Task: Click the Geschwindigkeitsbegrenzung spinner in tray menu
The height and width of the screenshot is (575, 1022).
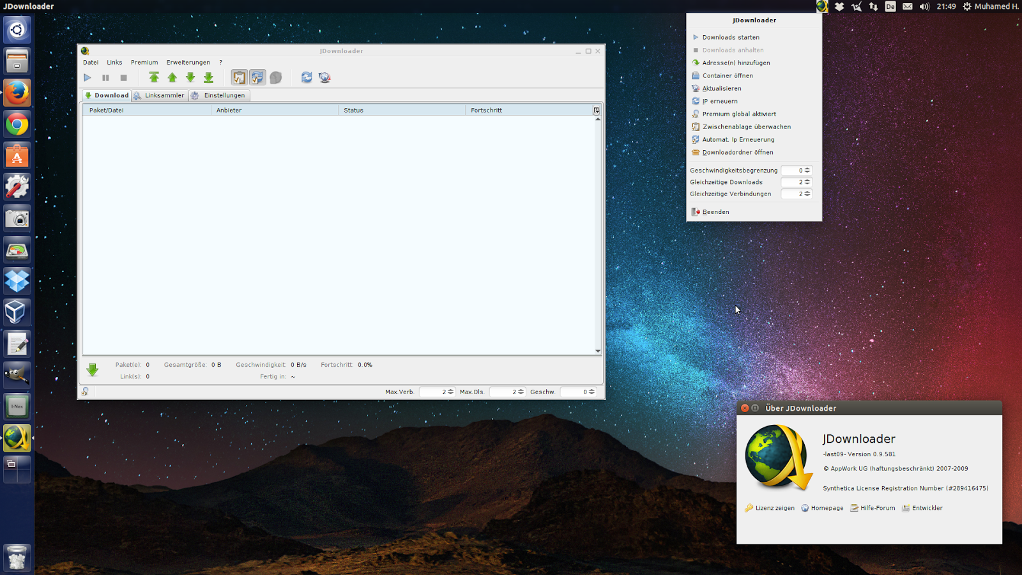Action: pyautogui.click(x=797, y=171)
